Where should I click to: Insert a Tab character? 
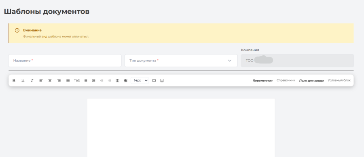click(77, 80)
